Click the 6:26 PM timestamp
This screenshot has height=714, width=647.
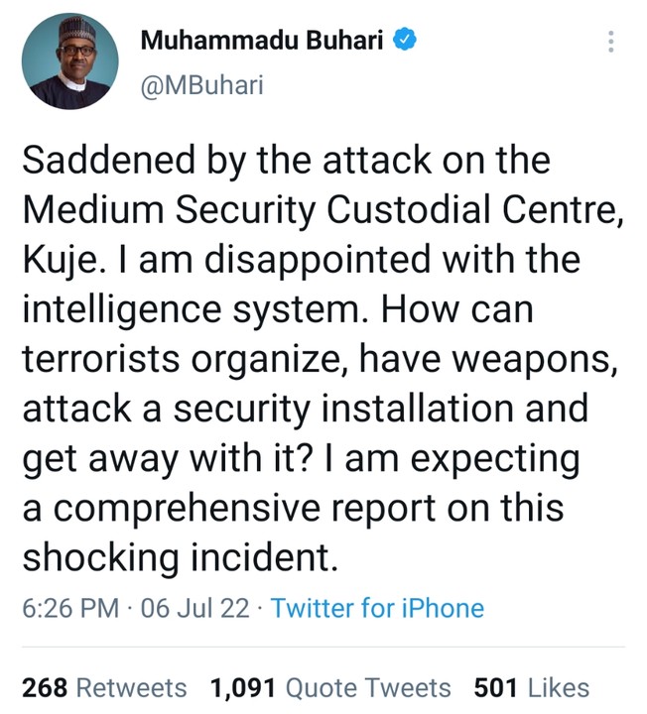tap(69, 608)
